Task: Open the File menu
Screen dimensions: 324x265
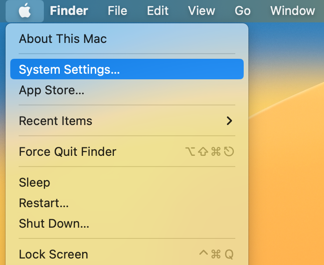Action: [x=117, y=11]
